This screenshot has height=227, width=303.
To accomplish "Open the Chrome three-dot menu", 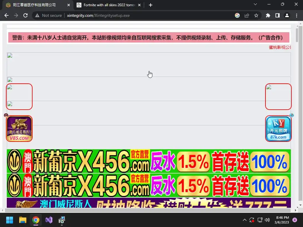I will [296, 15].
